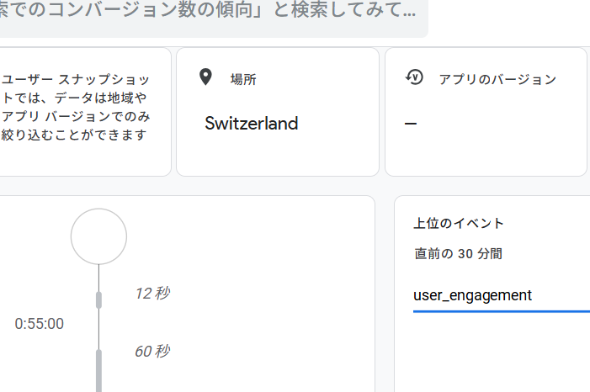Viewport: 590px width, 392px height.
Task: Click the vertical timeline line below circle
Action: point(98,278)
